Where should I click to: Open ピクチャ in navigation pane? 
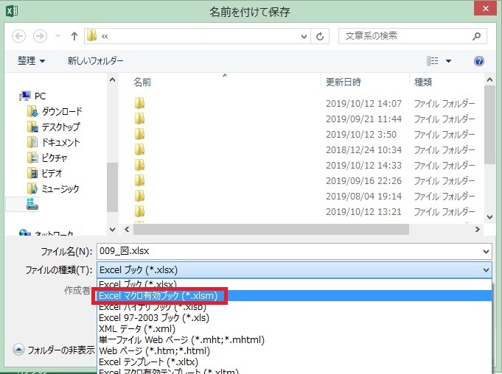[47, 158]
